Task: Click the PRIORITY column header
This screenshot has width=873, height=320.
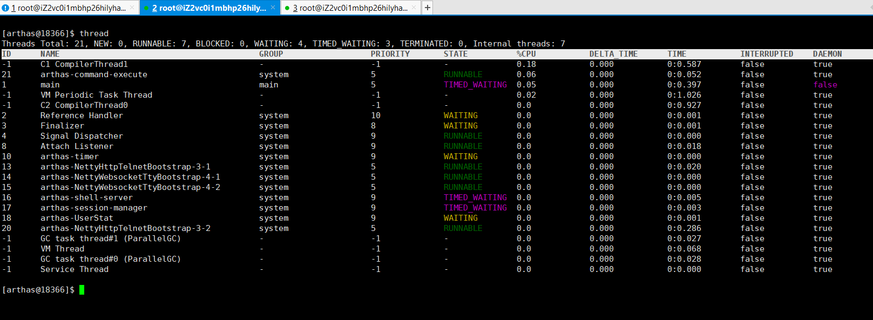Action: pos(390,54)
